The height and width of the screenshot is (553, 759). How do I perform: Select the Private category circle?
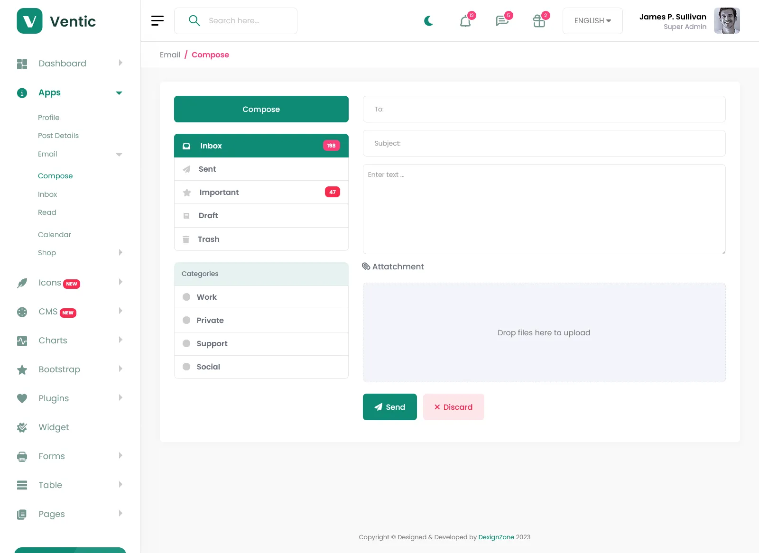pyautogui.click(x=186, y=320)
